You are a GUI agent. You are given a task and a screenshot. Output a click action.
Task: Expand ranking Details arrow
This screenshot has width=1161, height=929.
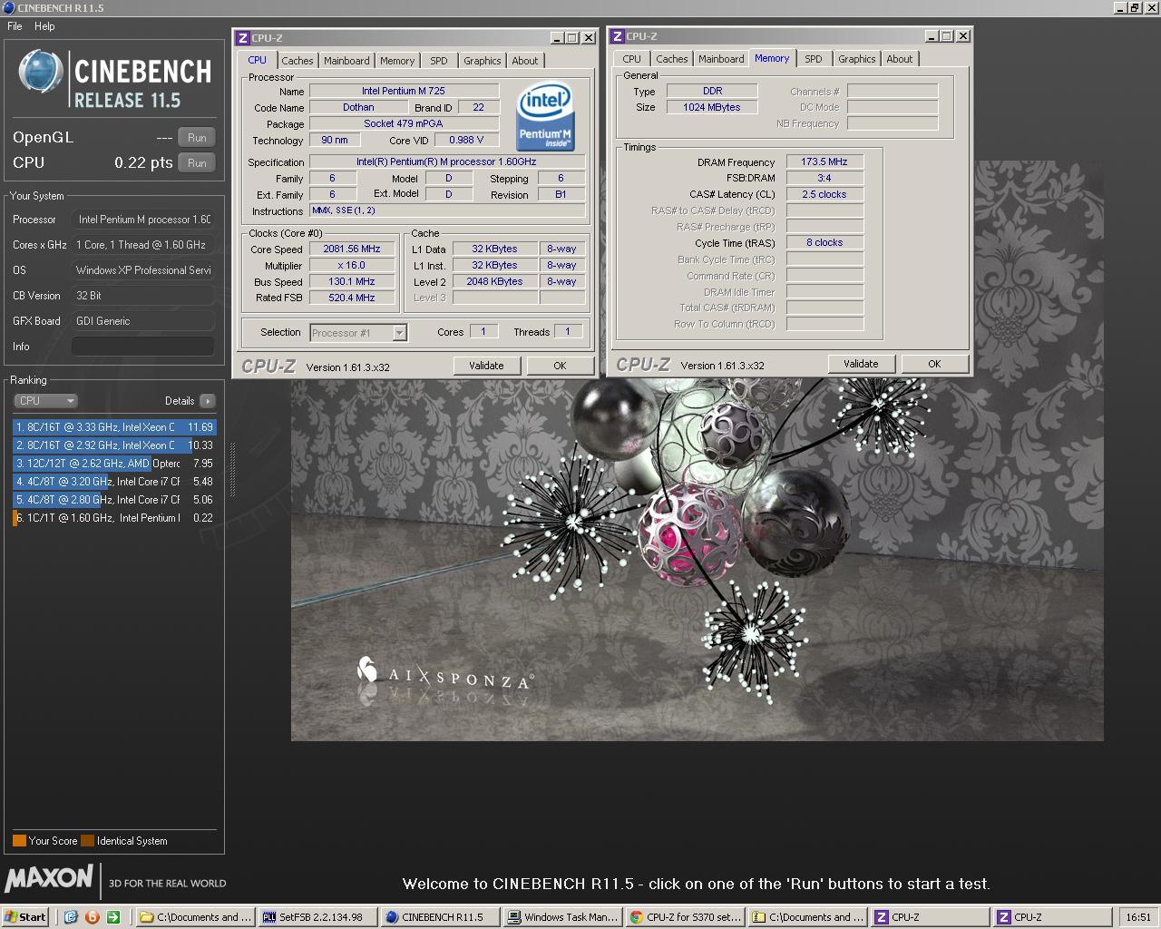(208, 401)
